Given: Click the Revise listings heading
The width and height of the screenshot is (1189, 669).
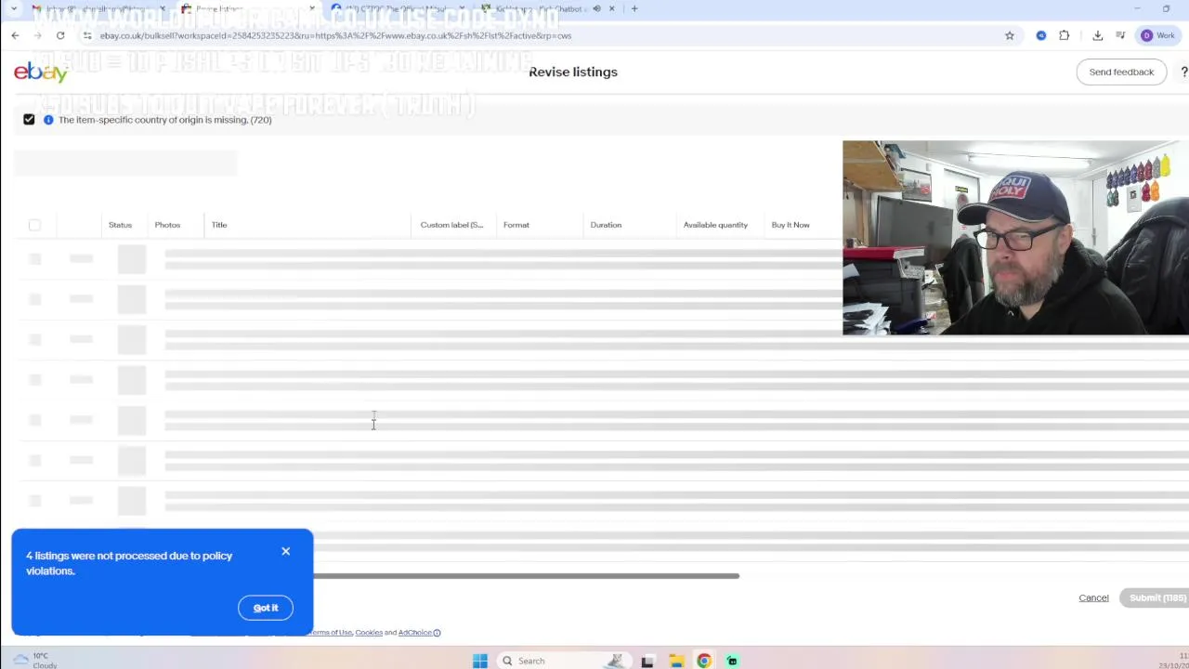Looking at the screenshot, I should pyautogui.click(x=573, y=72).
